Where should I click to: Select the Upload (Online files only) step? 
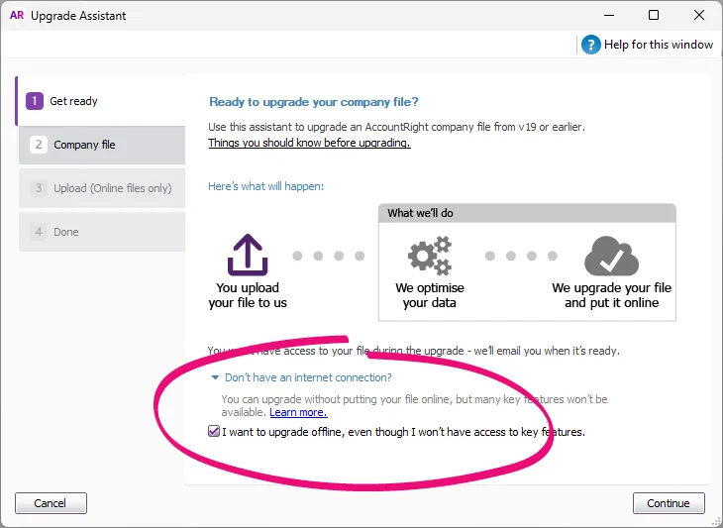[x=102, y=188]
